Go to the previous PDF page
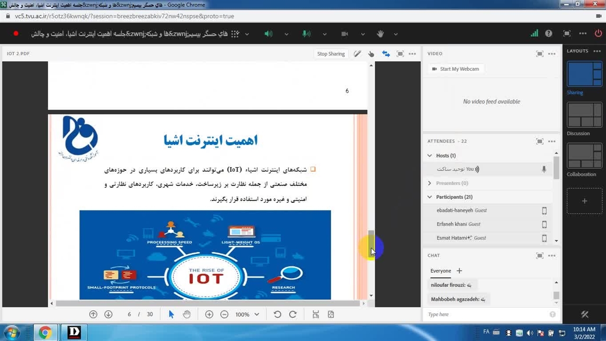 pyautogui.click(x=93, y=314)
